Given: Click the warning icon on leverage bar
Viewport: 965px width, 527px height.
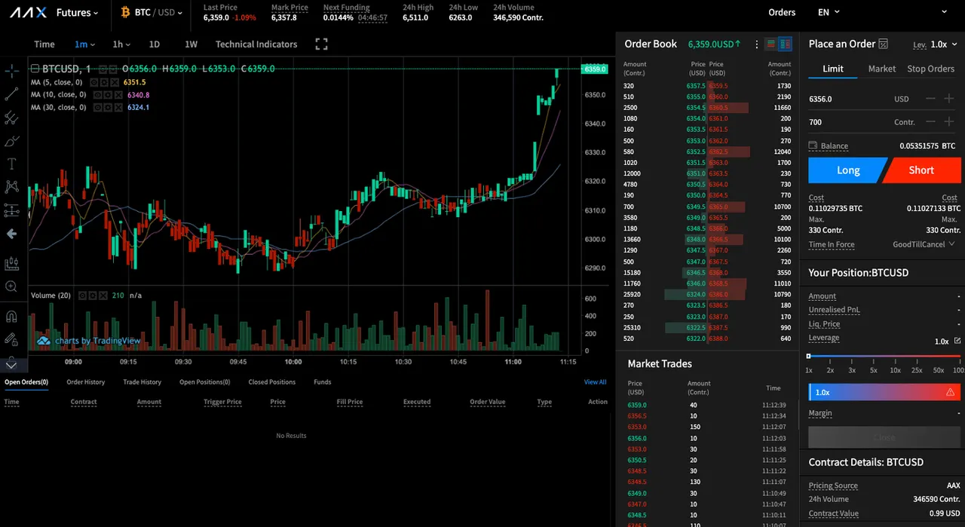Looking at the screenshot, I should (950, 393).
